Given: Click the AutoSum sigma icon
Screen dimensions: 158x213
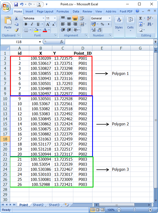Looking at the screenshot, I should (141, 18).
